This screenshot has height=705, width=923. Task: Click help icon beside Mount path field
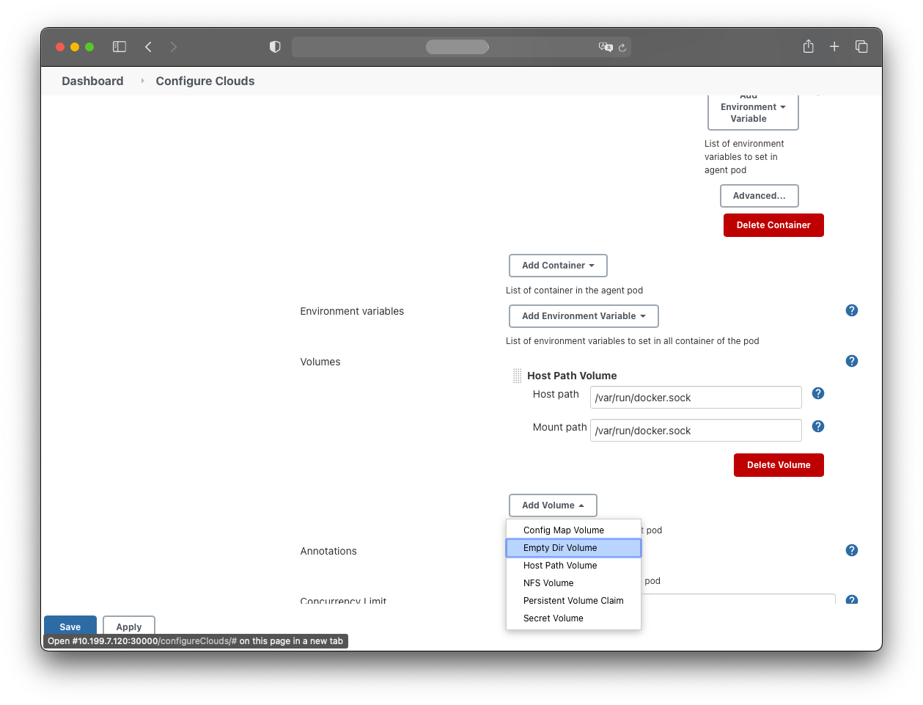(818, 427)
